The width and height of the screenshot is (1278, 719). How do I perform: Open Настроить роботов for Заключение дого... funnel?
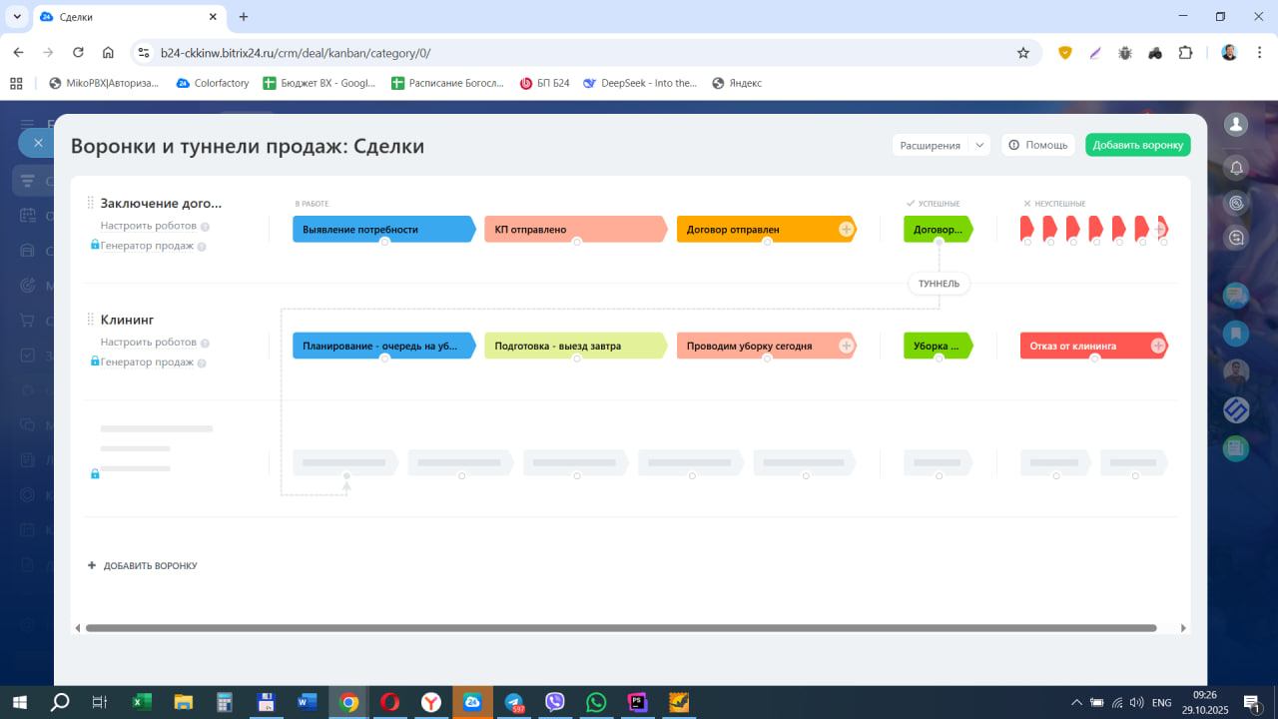[148, 226]
